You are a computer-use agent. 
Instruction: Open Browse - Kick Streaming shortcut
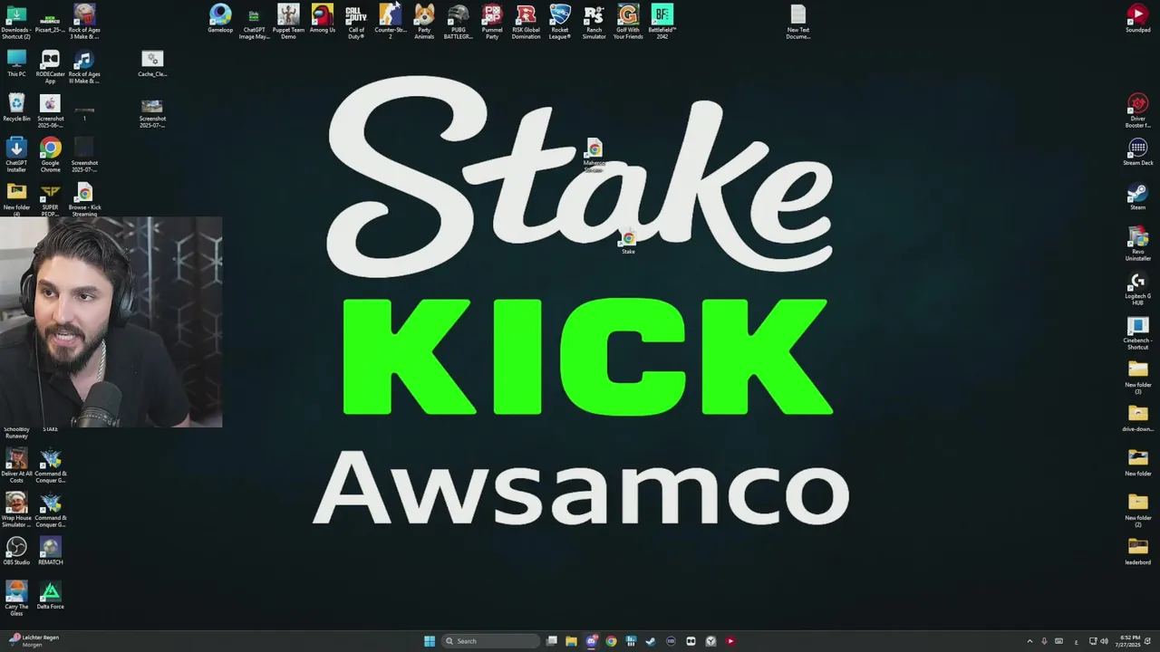click(x=84, y=199)
